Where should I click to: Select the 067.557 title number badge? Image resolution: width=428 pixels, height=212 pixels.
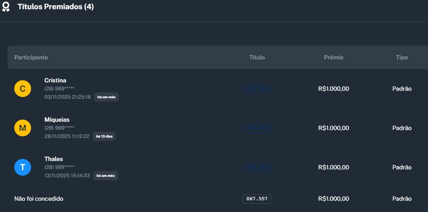point(257,199)
